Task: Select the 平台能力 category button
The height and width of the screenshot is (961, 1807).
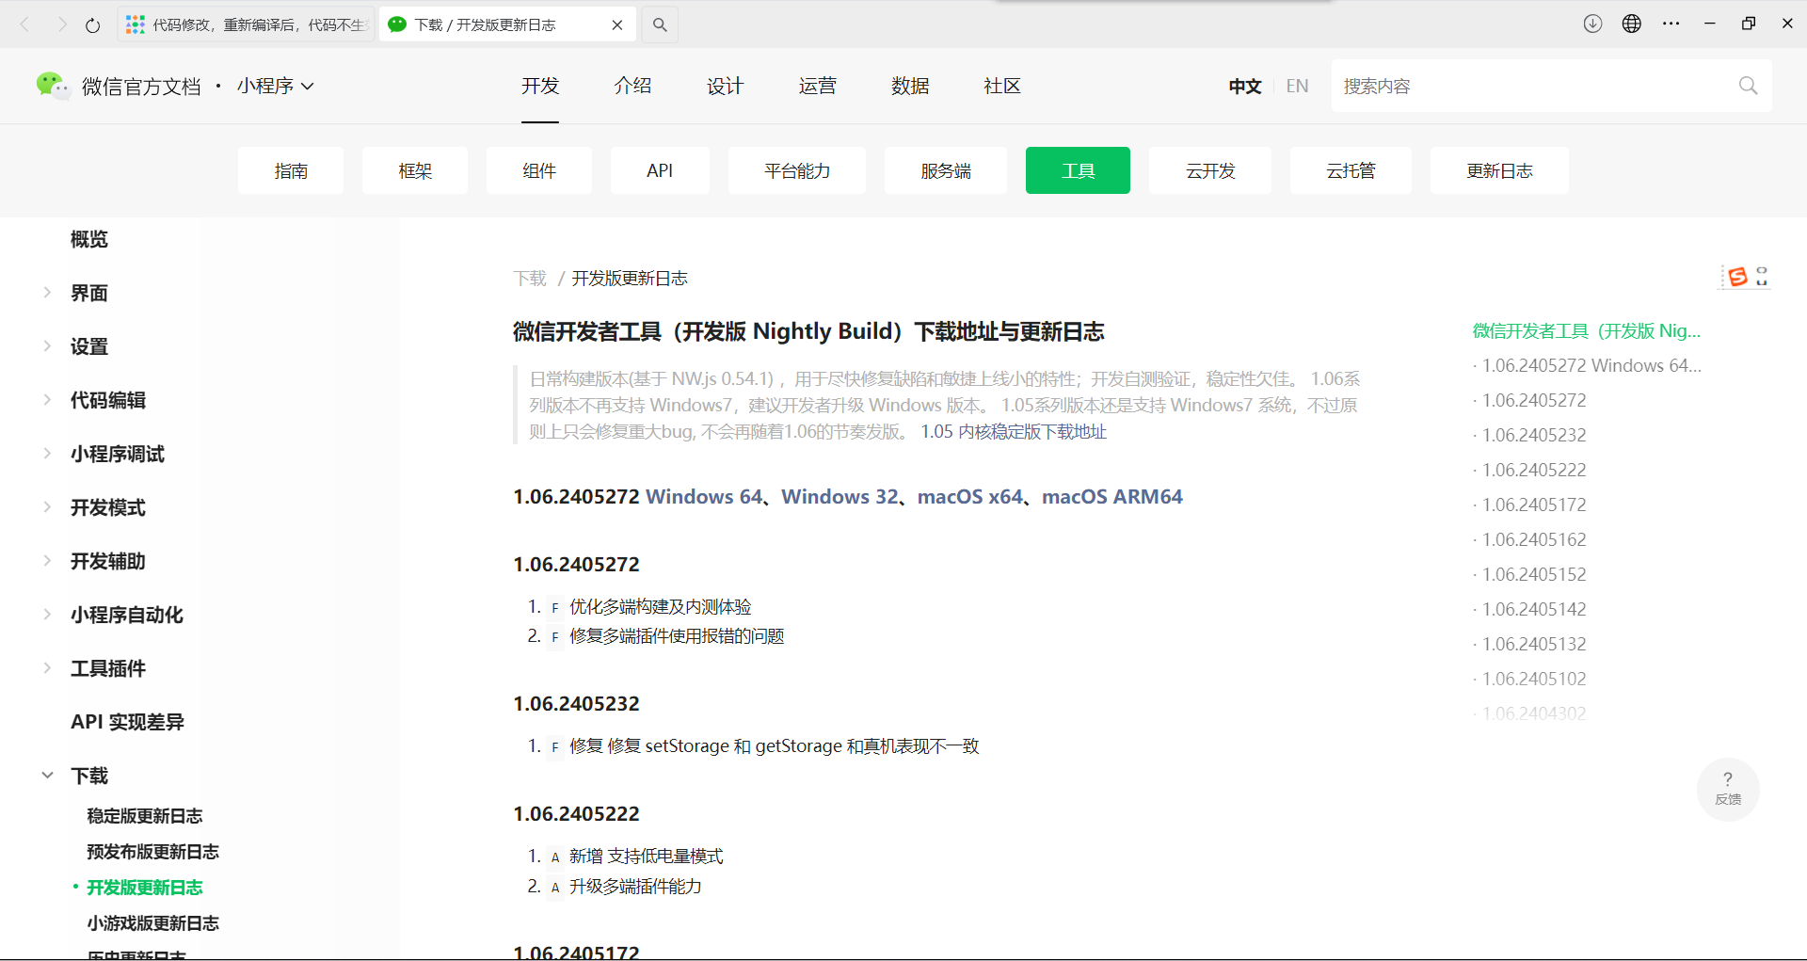Action: pos(797,170)
